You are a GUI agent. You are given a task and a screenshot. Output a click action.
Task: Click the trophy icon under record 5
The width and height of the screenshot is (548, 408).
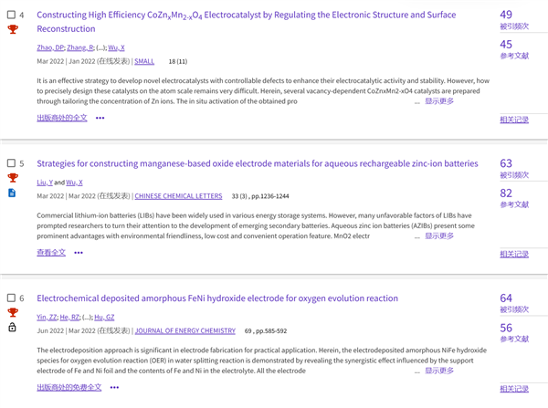pyautogui.click(x=12, y=178)
